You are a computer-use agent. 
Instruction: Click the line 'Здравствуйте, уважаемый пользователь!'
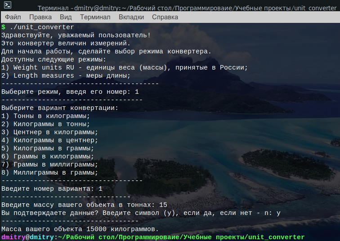click(76, 35)
